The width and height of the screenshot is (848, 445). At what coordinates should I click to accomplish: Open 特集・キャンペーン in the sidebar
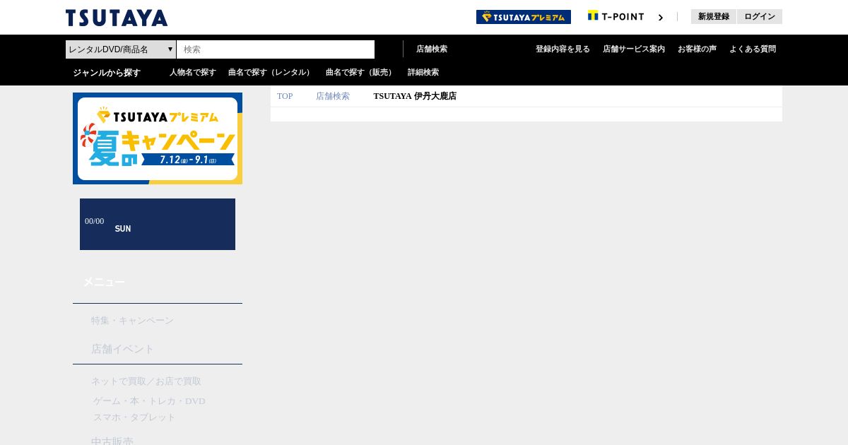pyautogui.click(x=132, y=321)
